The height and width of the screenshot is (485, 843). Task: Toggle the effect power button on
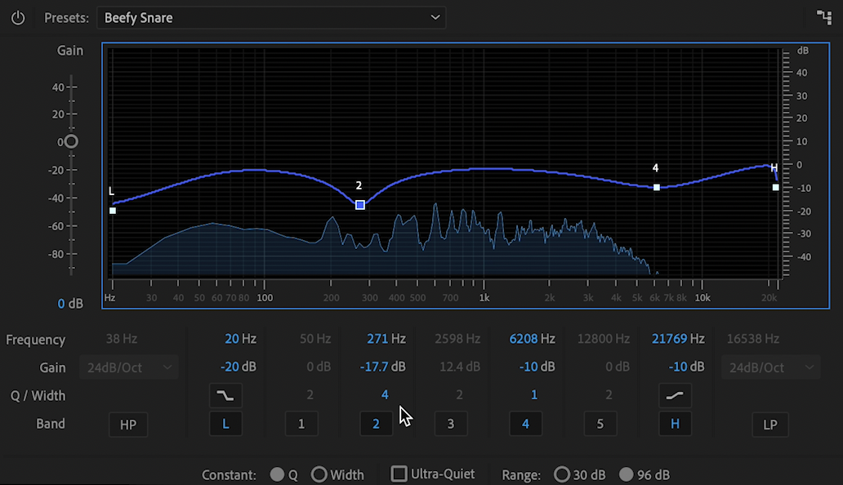(17, 17)
